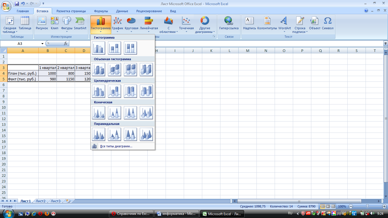Click zoom in plus button

point(384,206)
